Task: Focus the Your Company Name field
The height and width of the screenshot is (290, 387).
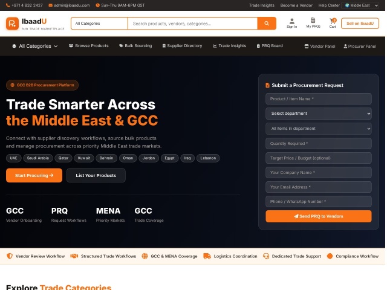Action: [x=319, y=173]
